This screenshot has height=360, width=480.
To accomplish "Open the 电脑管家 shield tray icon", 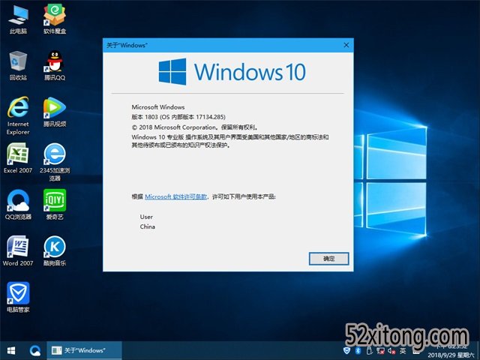I will [346, 351].
